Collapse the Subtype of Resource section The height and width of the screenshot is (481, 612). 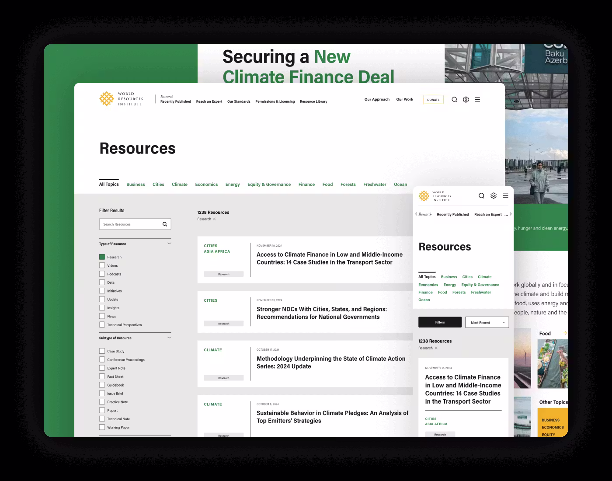click(x=169, y=338)
